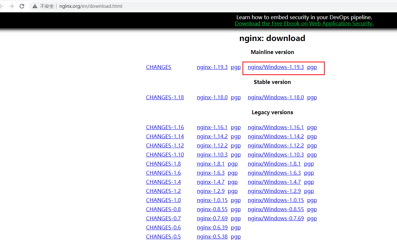The height and width of the screenshot is (244, 397).
Task: Click the browser reload icon
Action: click(x=22, y=6)
